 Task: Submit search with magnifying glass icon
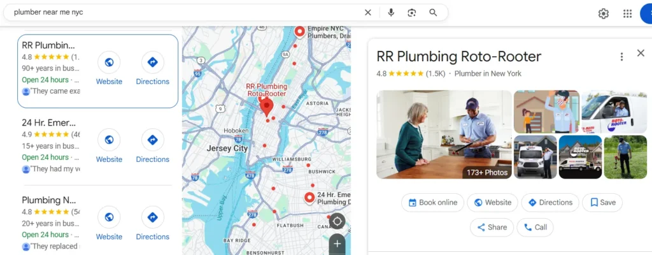pyautogui.click(x=433, y=13)
